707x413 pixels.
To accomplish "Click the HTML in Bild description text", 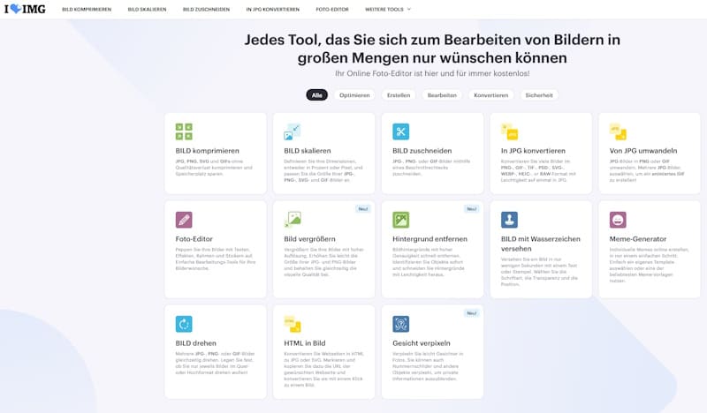I will click(323, 369).
